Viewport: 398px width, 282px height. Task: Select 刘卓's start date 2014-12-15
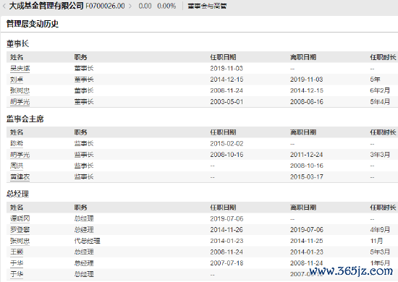coord(226,80)
